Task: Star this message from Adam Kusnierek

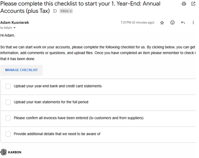Action: click(x=162, y=23)
